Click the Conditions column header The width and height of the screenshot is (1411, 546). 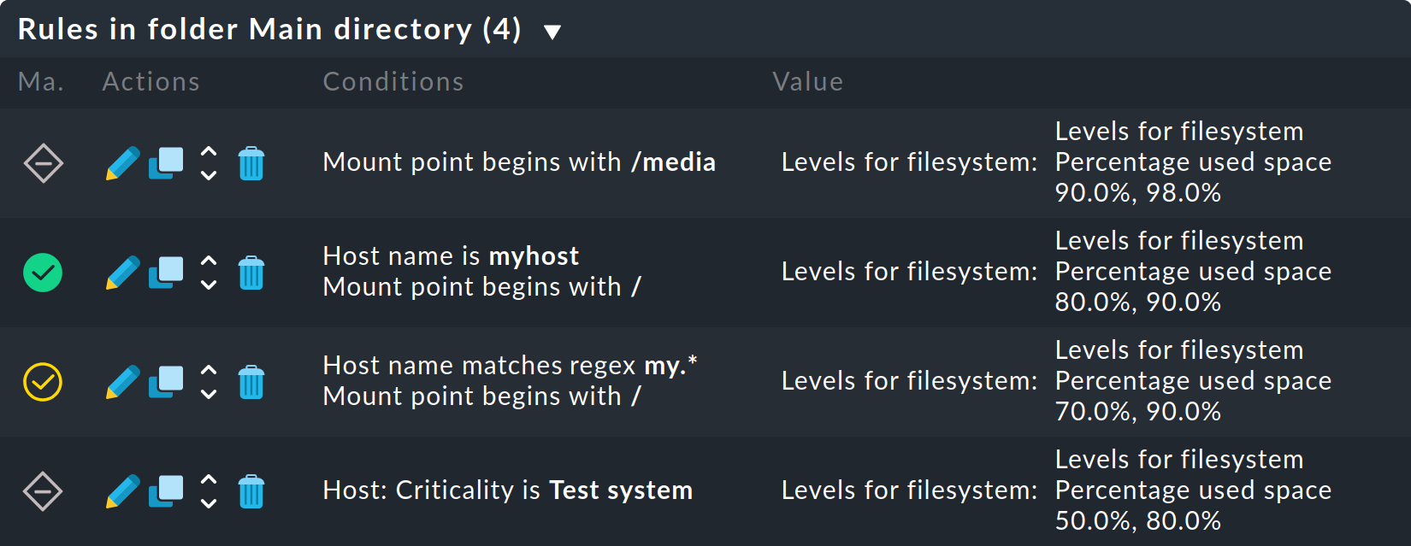393,82
